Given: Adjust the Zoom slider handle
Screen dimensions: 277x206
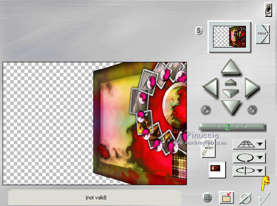Looking at the screenshot, I should 227,127.
